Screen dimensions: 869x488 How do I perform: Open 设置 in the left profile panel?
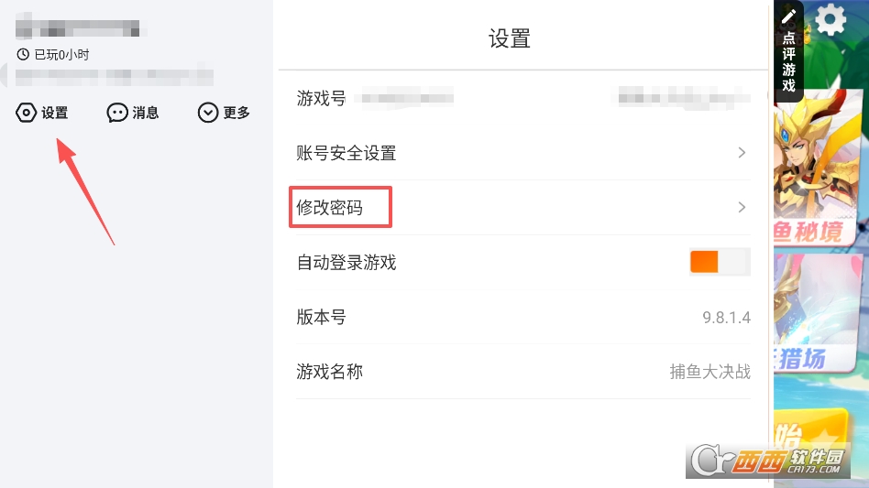pyautogui.click(x=42, y=113)
